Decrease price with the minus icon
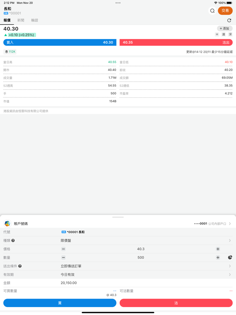 (x=63, y=249)
